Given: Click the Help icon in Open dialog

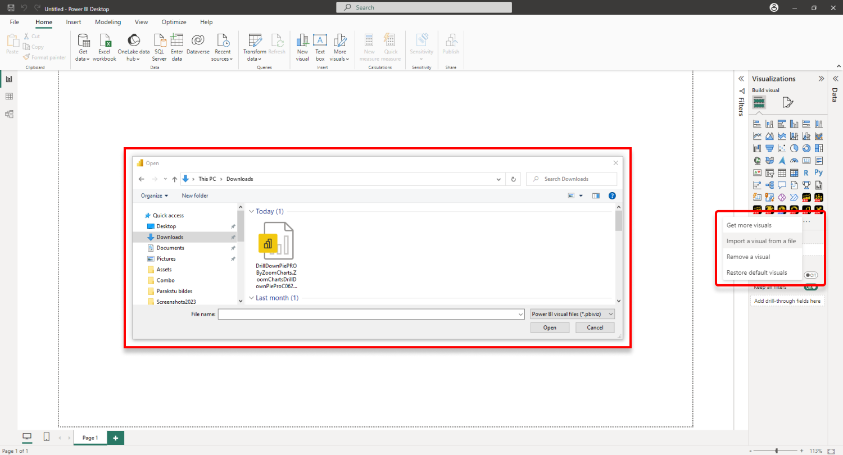Looking at the screenshot, I should click(x=612, y=195).
